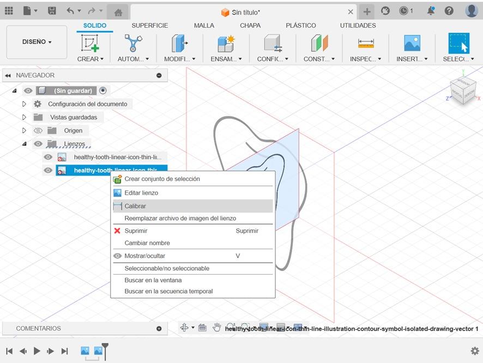Open the timeline settings gear
The image size is (483, 363).
click(475, 350)
